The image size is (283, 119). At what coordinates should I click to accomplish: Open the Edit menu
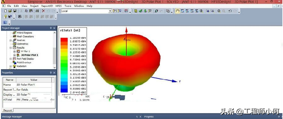coord(16,6)
